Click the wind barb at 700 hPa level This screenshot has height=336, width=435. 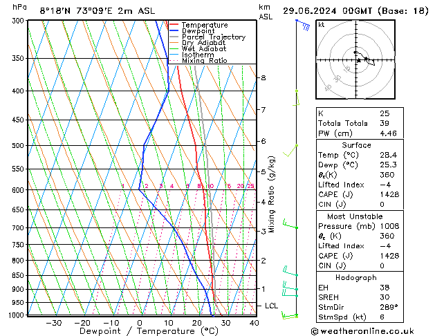pos(290,224)
